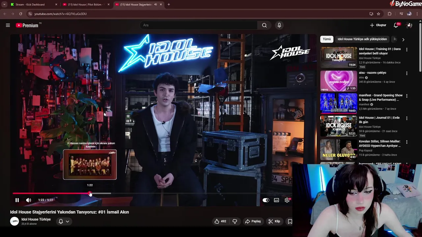The height and width of the screenshot is (237, 422).
Task: Open options menu for aisu video
Action: point(407,73)
